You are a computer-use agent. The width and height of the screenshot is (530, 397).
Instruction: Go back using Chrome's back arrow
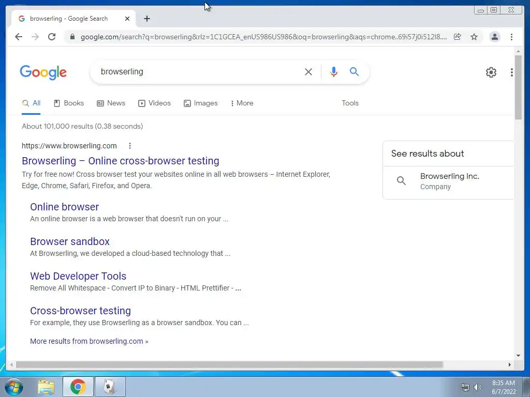tap(19, 37)
